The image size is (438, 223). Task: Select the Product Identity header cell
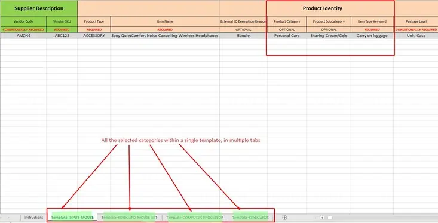322,8
